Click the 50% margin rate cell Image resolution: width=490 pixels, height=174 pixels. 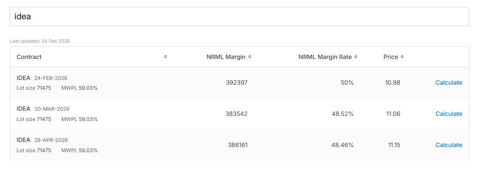click(x=347, y=83)
